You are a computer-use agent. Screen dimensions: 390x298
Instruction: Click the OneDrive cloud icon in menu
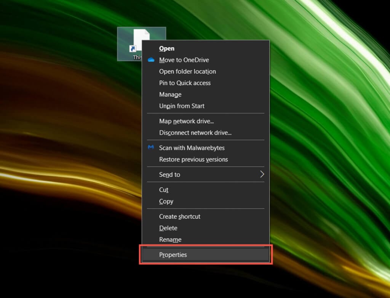[151, 60]
